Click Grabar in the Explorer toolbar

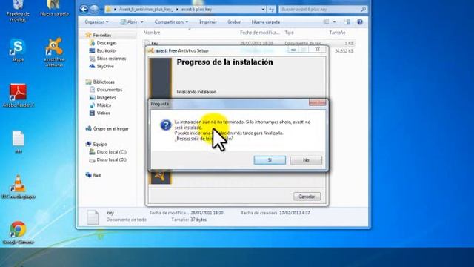[234, 22]
